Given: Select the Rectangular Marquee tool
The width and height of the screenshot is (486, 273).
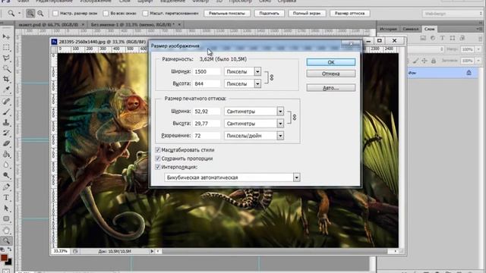Looking at the screenshot, I should (6, 47).
